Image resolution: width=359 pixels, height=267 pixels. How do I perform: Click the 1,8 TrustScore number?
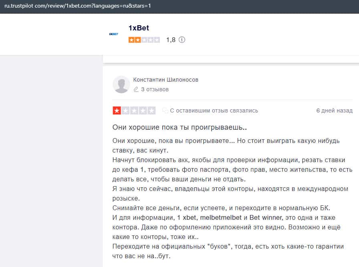click(x=171, y=40)
